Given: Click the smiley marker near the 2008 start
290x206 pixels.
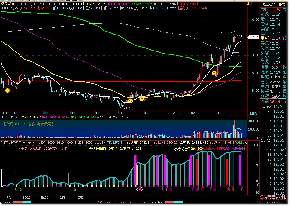Looking at the screenshot, I should [8, 91].
